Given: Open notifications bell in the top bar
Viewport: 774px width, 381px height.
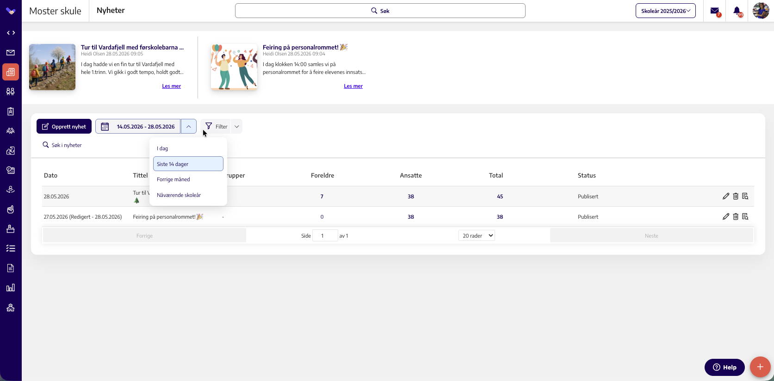Looking at the screenshot, I should (737, 11).
